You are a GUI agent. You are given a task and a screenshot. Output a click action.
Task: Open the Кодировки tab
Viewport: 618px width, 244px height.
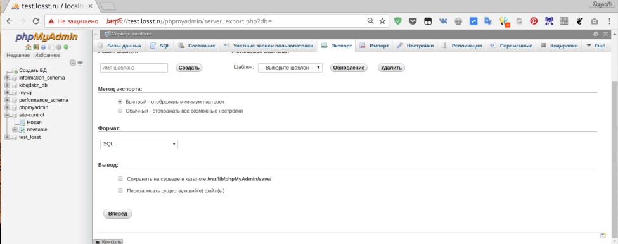point(559,46)
